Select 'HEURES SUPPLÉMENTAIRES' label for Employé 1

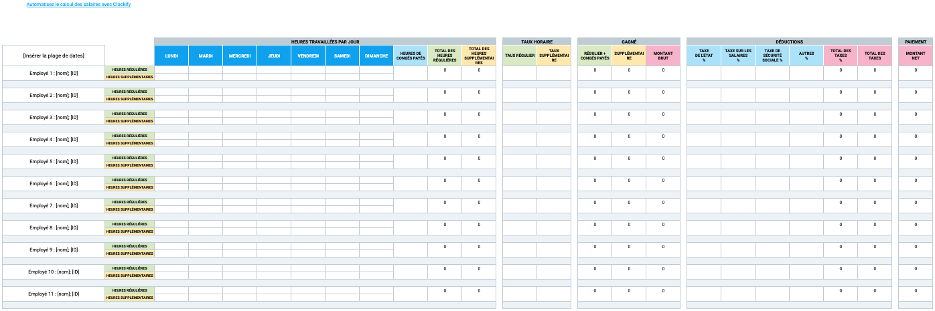(130, 77)
